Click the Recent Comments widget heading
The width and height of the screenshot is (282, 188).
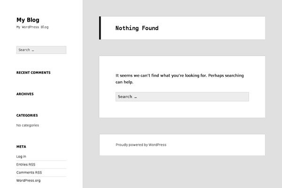click(33, 73)
